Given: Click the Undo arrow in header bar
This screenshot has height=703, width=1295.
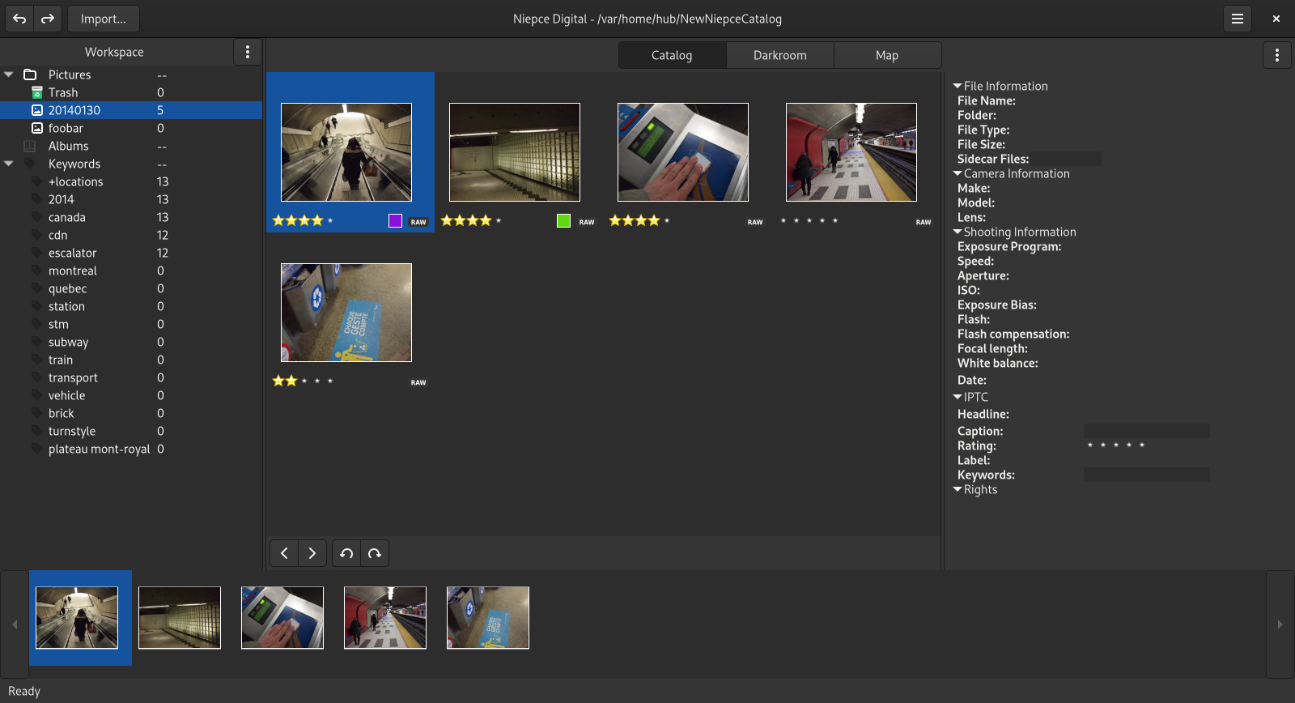Looking at the screenshot, I should (19, 19).
